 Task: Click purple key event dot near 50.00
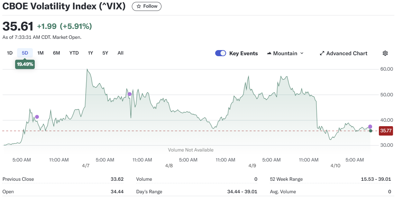[130, 94]
